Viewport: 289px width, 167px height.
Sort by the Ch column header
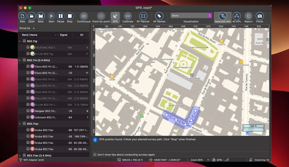click(x=82, y=35)
